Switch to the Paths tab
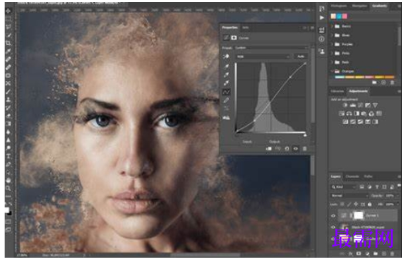Screen dimensions: 406x259 368,176
